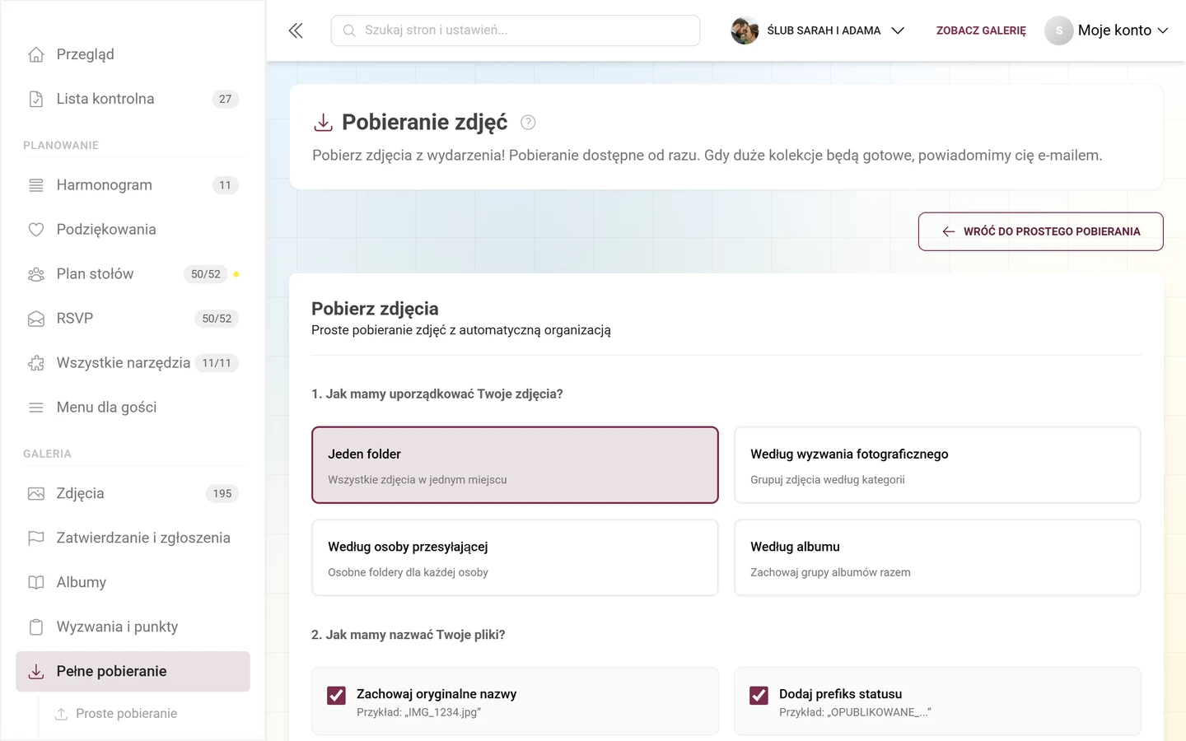Click the clipboard icon for Wyzwania i punkty
1186x741 pixels.
click(x=36, y=627)
